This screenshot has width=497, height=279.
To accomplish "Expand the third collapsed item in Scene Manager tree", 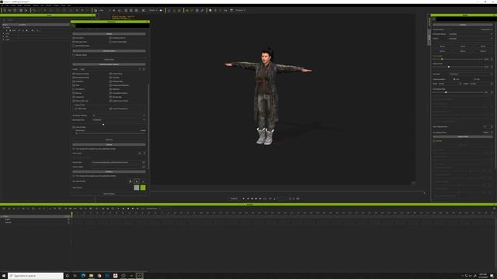I will (x=4, y=40).
